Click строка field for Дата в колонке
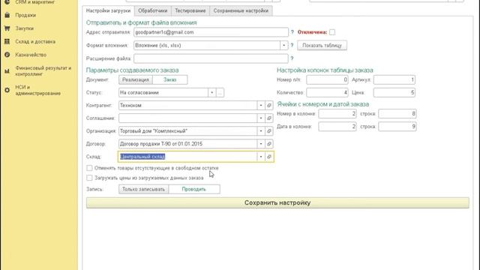 tap(397, 127)
